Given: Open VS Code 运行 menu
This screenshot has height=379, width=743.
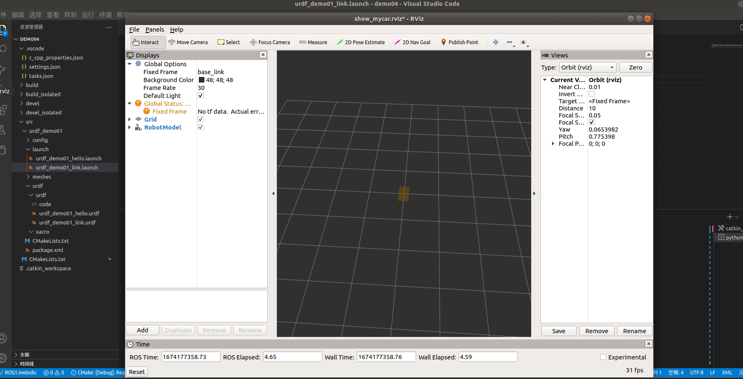Looking at the screenshot, I should 88,15.
